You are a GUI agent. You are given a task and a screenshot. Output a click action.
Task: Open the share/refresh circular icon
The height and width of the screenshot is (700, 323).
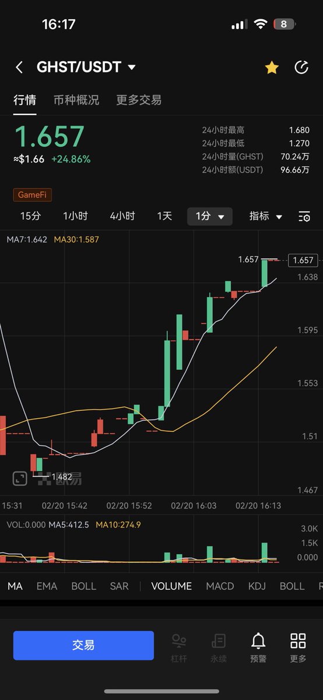click(x=301, y=68)
